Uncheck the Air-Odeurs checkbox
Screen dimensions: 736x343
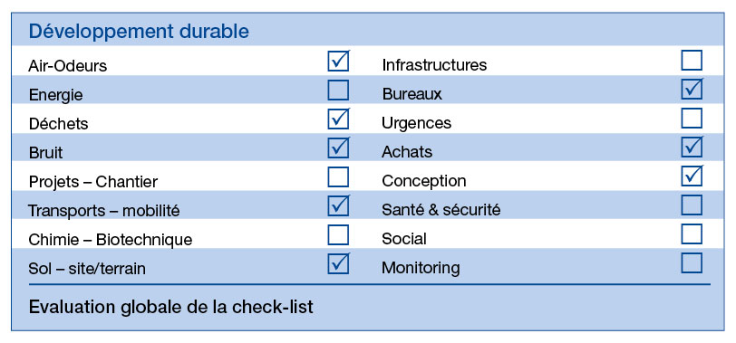click(x=338, y=61)
